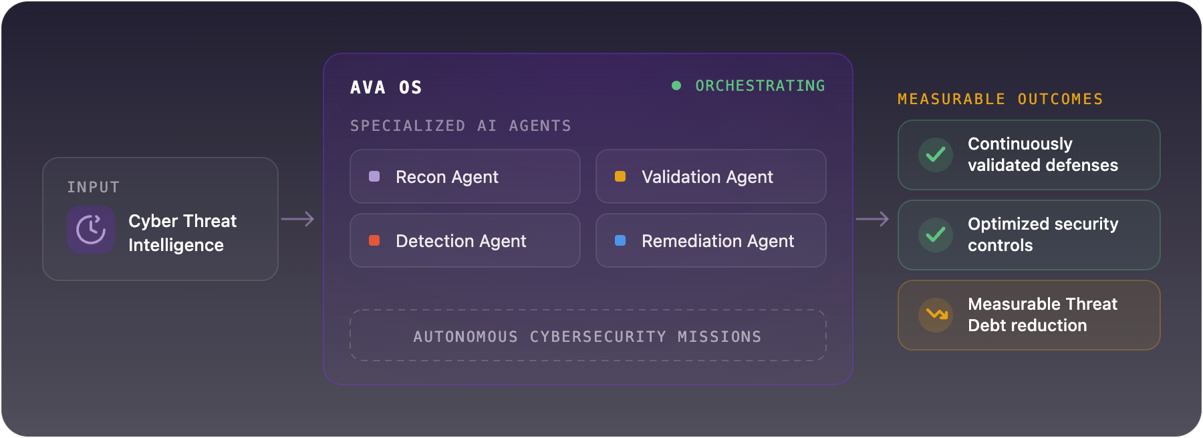This screenshot has width=1203, height=438.
Task: Click the green checkmark beside Continuously validated defenses
Action: coord(936,155)
